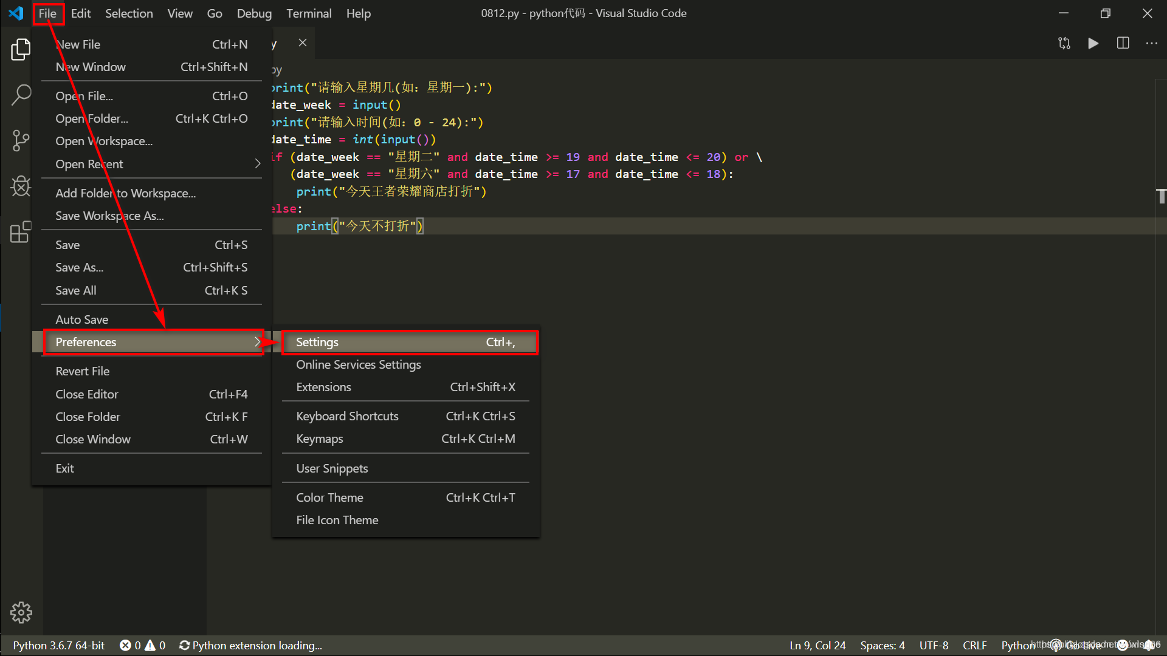Click Save As... menu entry
The image size is (1167, 656).
(x=151, y=267)
